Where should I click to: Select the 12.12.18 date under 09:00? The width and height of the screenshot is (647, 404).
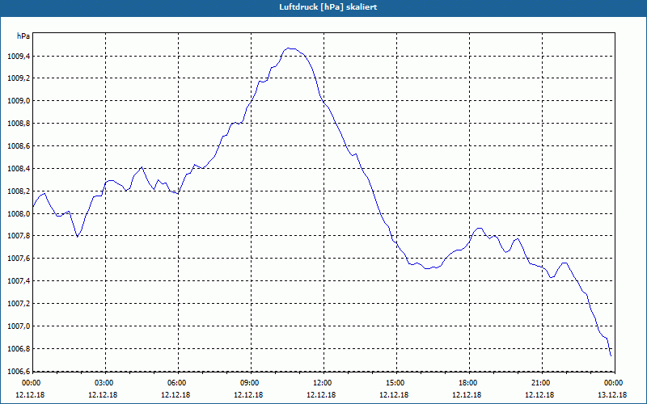248,395
